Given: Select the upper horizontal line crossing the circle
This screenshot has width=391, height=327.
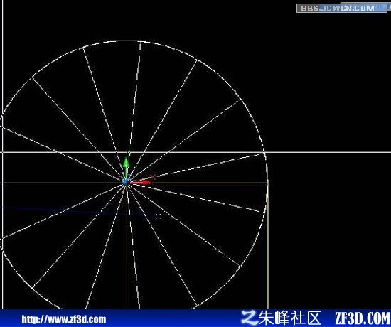Looking at the screenshot, I should tap(195, 152).
